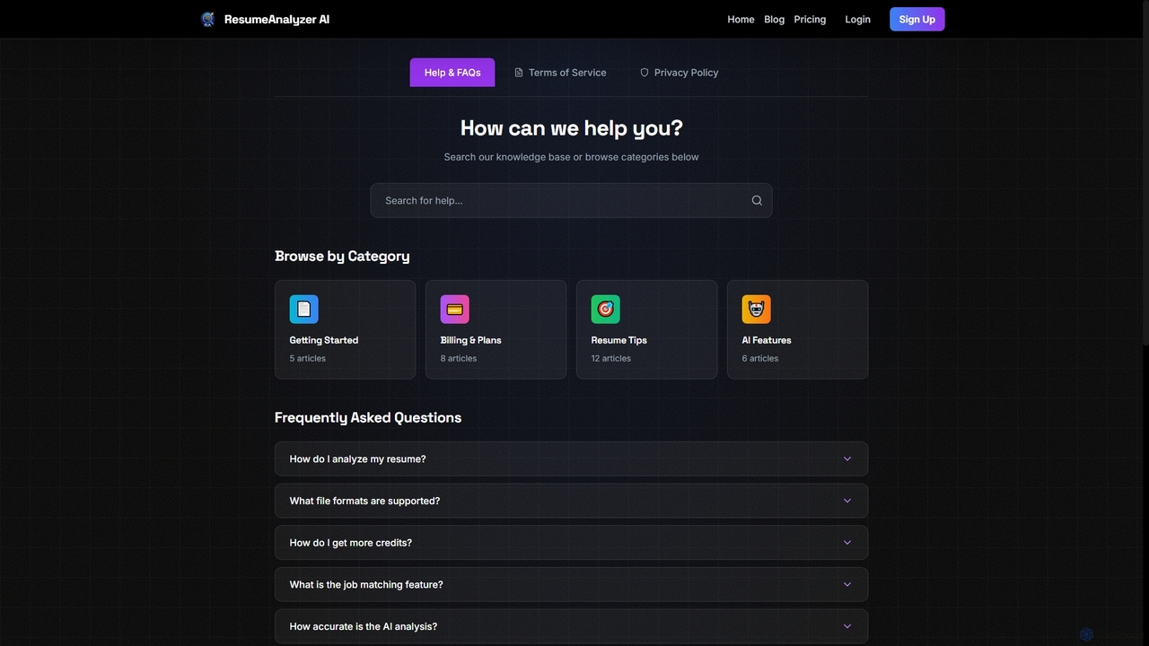
Task: Click 'What is the job matching feature?' text
Action: 366,584
